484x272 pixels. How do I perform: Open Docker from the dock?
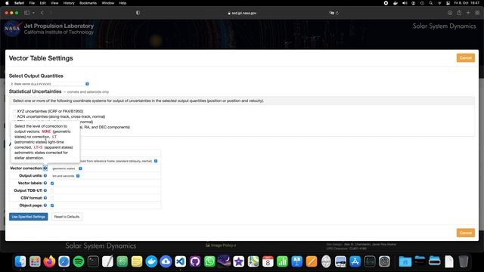tap(151, 261)
